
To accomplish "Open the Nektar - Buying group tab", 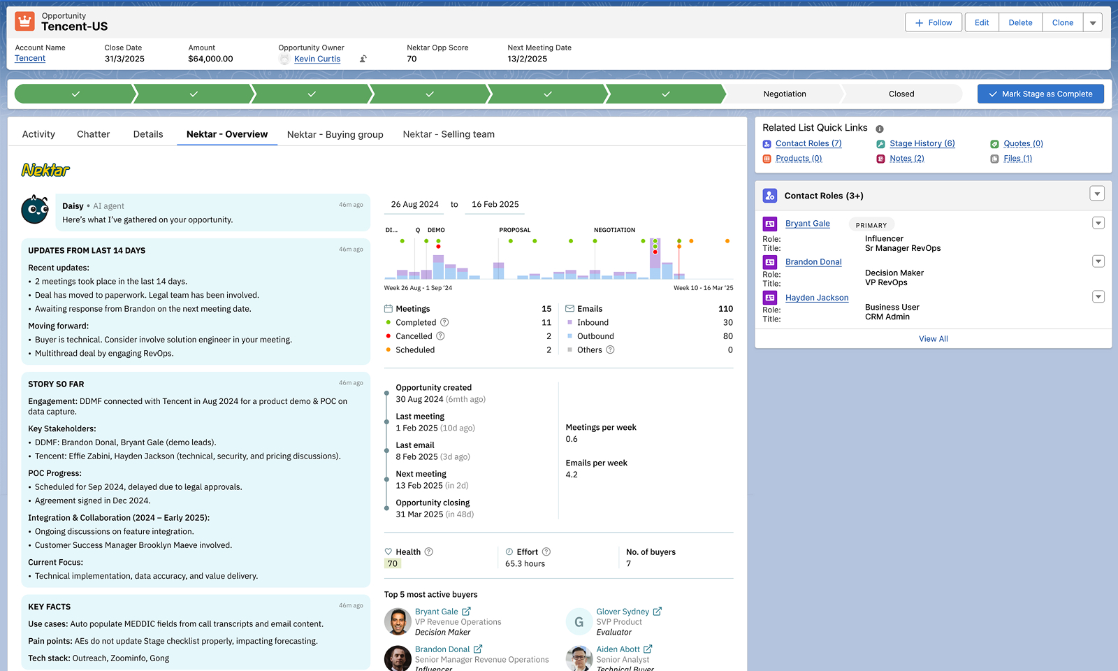I will pyautogui.click(x=335, y=134).
